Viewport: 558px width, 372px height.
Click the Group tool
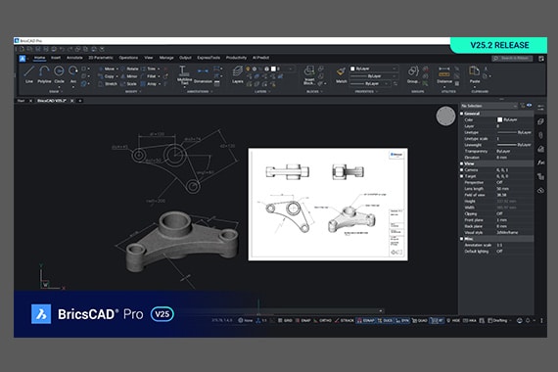click(x=413, y=74)
